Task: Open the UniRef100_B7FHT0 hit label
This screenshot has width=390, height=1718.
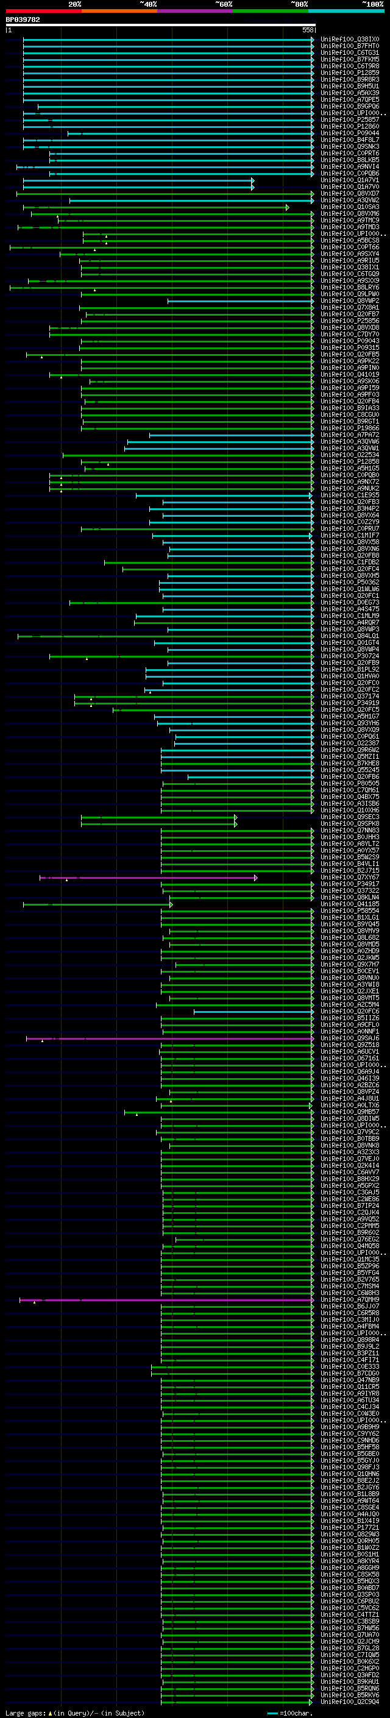Action: click(350, 46)
